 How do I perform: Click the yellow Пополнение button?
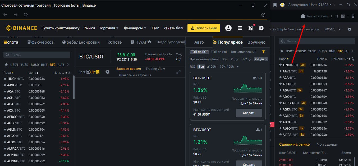pyautogui.click(x=204, y=28)
